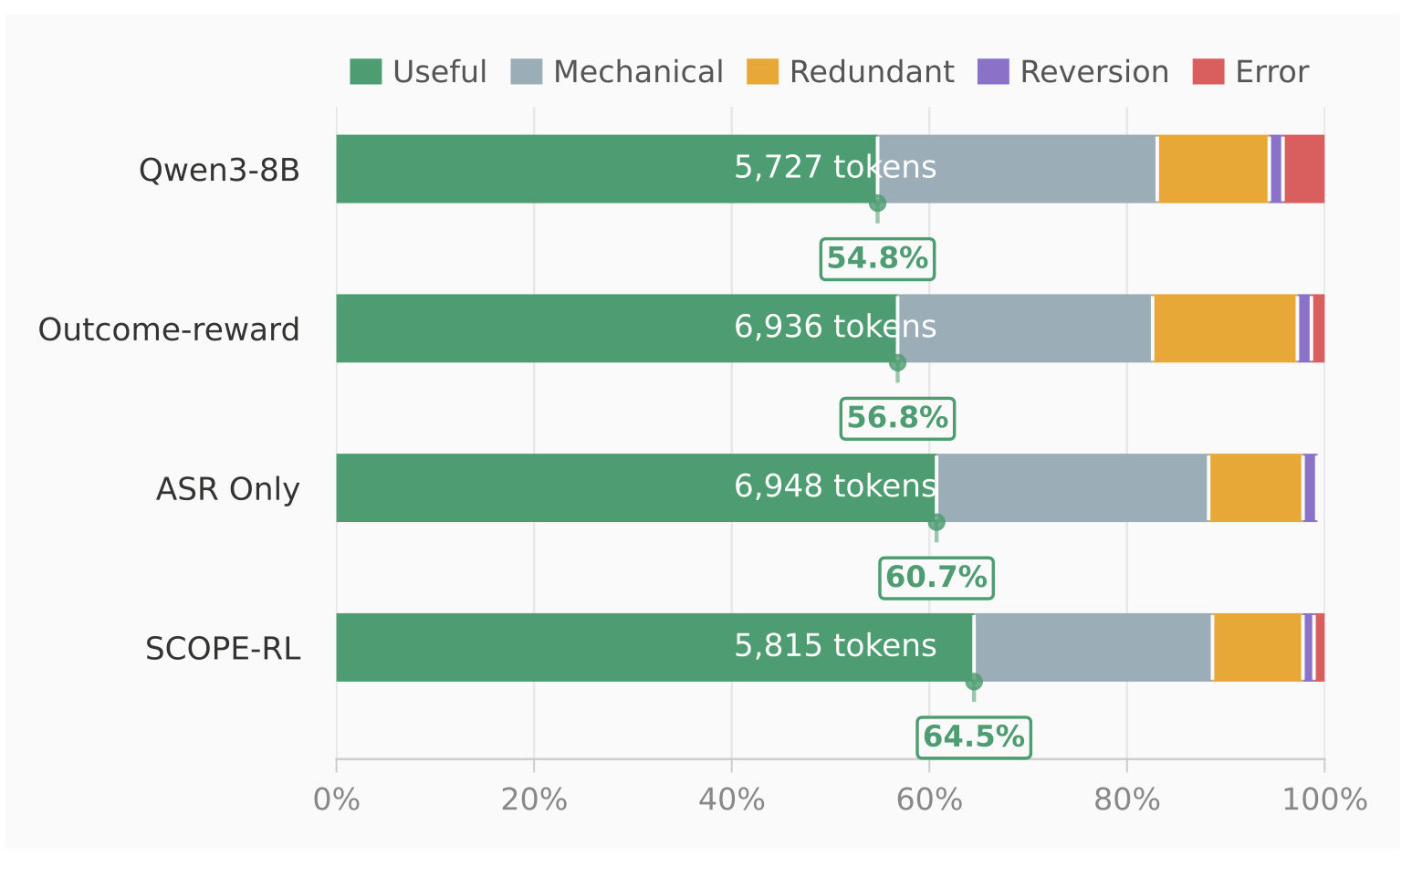Select the 60.7% percentage label box

tap(936, 578)
